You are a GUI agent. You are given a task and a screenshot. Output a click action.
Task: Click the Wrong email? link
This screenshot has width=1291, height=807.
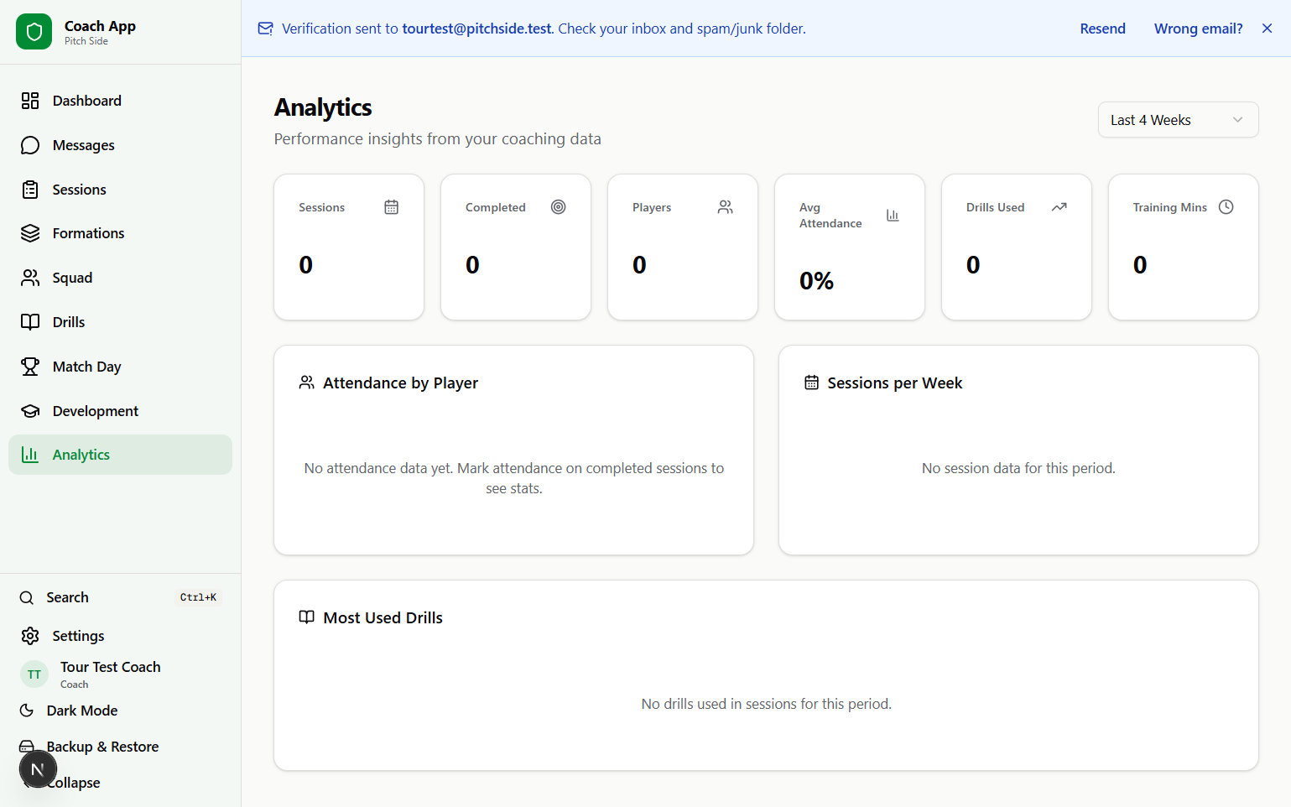(1198, 29)
